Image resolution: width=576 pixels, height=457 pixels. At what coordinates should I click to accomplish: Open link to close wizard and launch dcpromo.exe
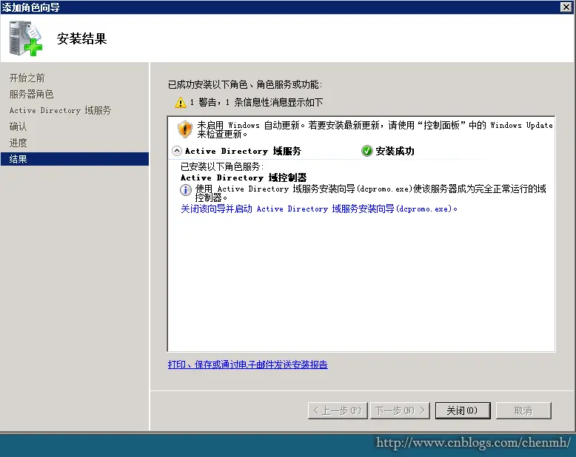click(319, 209)
